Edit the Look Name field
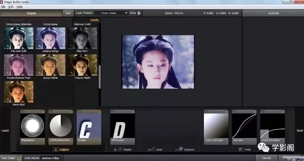 [x=50, y=158]
